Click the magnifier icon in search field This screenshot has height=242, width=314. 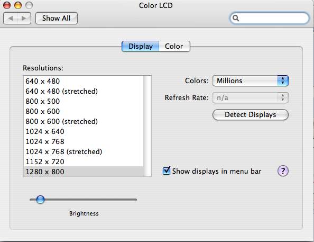click(236, 18)
